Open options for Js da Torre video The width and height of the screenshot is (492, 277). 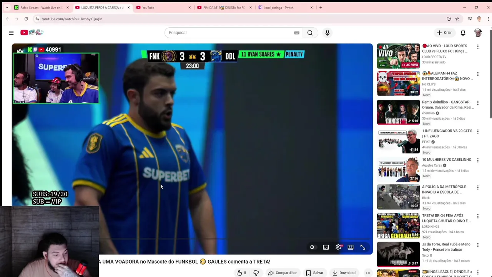478,245
